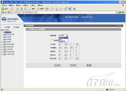Screen dimensions: 126x91
Task: Click the 注销 logout icon in sidebar
Action: tap(14, 27)
